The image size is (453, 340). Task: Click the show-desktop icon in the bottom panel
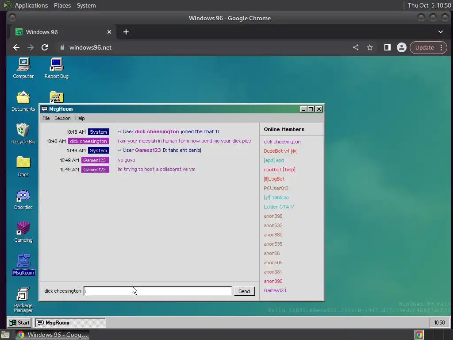tap(5, 335)
